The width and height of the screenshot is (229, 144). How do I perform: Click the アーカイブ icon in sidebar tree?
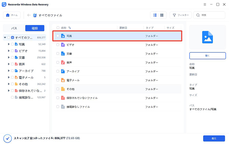point(16,71)
